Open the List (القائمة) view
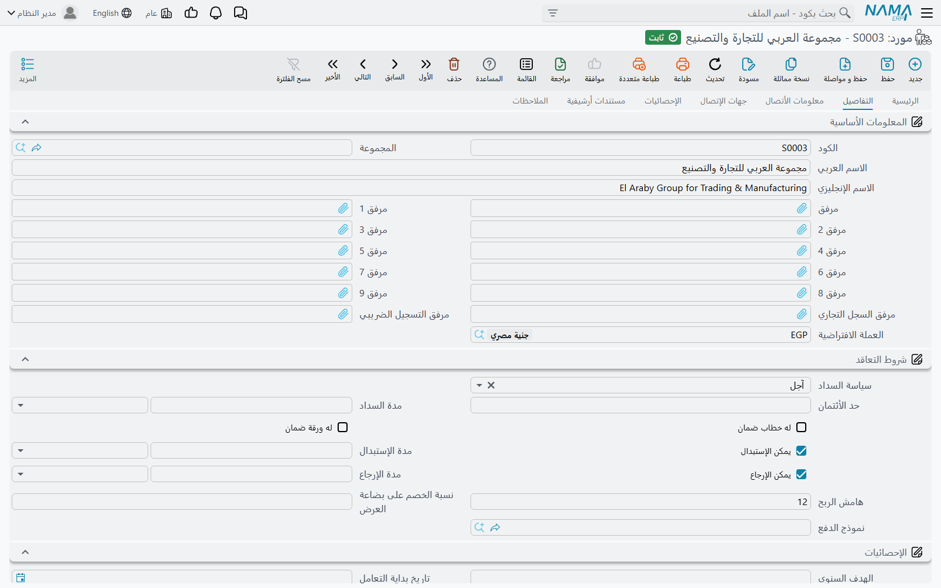This screenshot has height=588, width=941. [x=526, y=64]
